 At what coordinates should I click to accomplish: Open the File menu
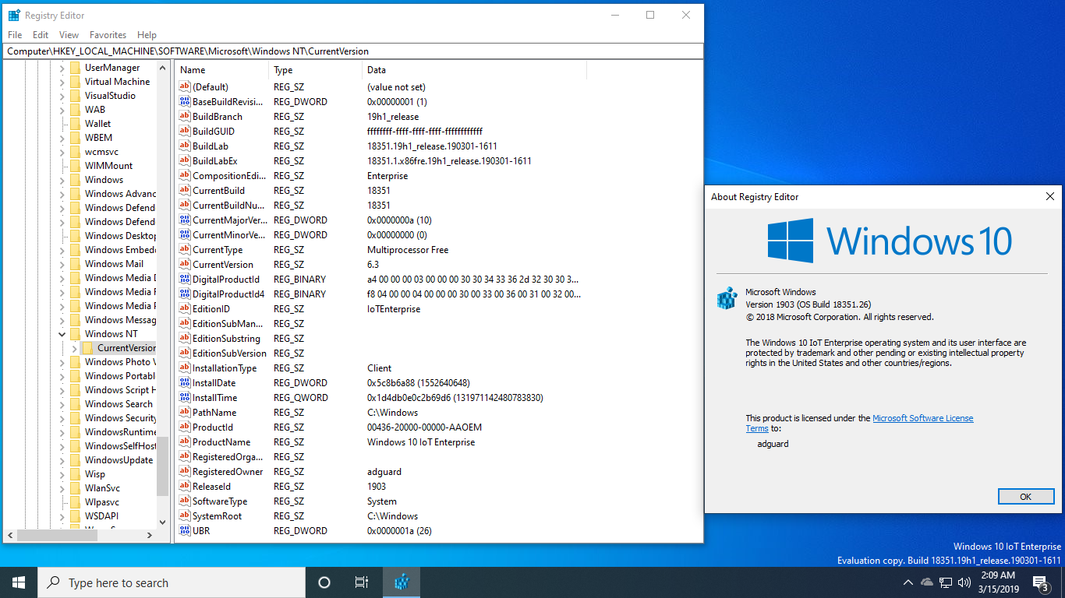tap(15, 35)
